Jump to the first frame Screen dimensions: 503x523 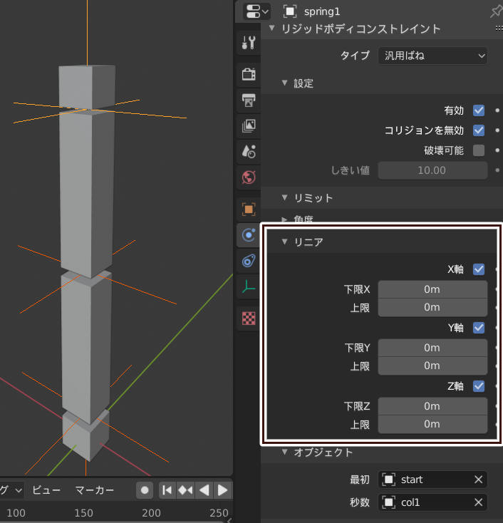(x=167, y=490)
